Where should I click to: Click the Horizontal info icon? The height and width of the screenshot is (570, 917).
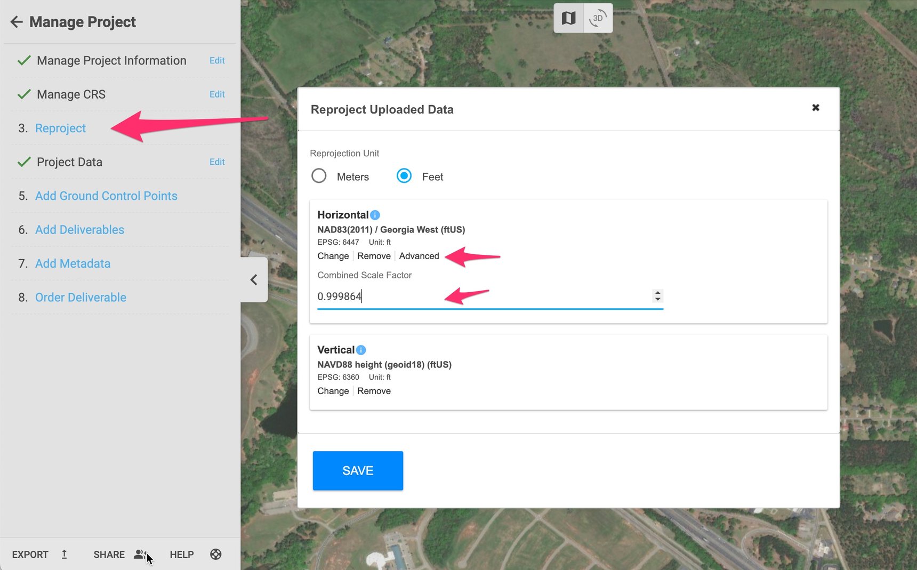click(x=375, y=215)
